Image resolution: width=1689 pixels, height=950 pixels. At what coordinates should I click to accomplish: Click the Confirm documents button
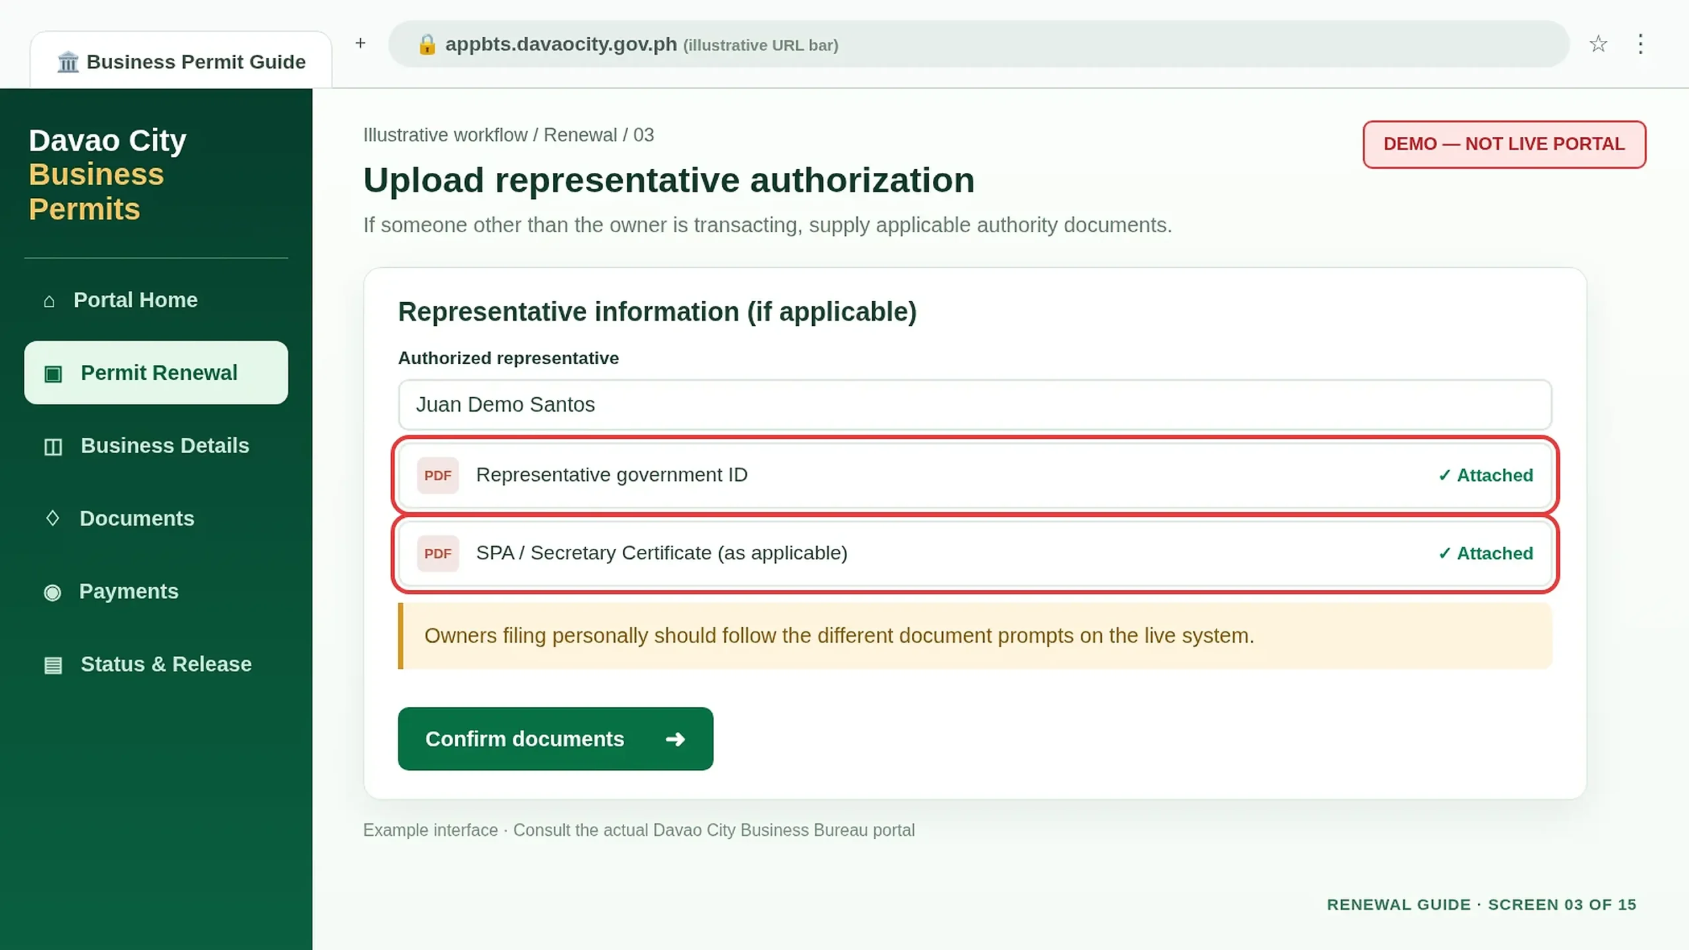pos(556,739)
